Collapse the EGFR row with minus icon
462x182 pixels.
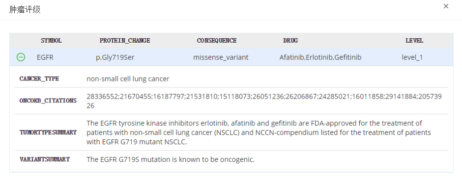[21, 57]
